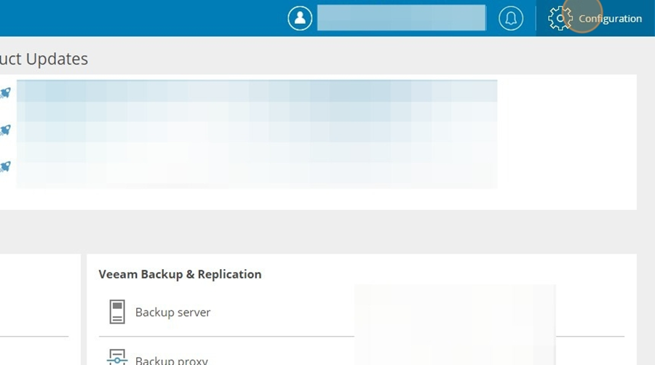Click the first rocket update icon
Screen dimensions: 655x365
coord(5,92)
